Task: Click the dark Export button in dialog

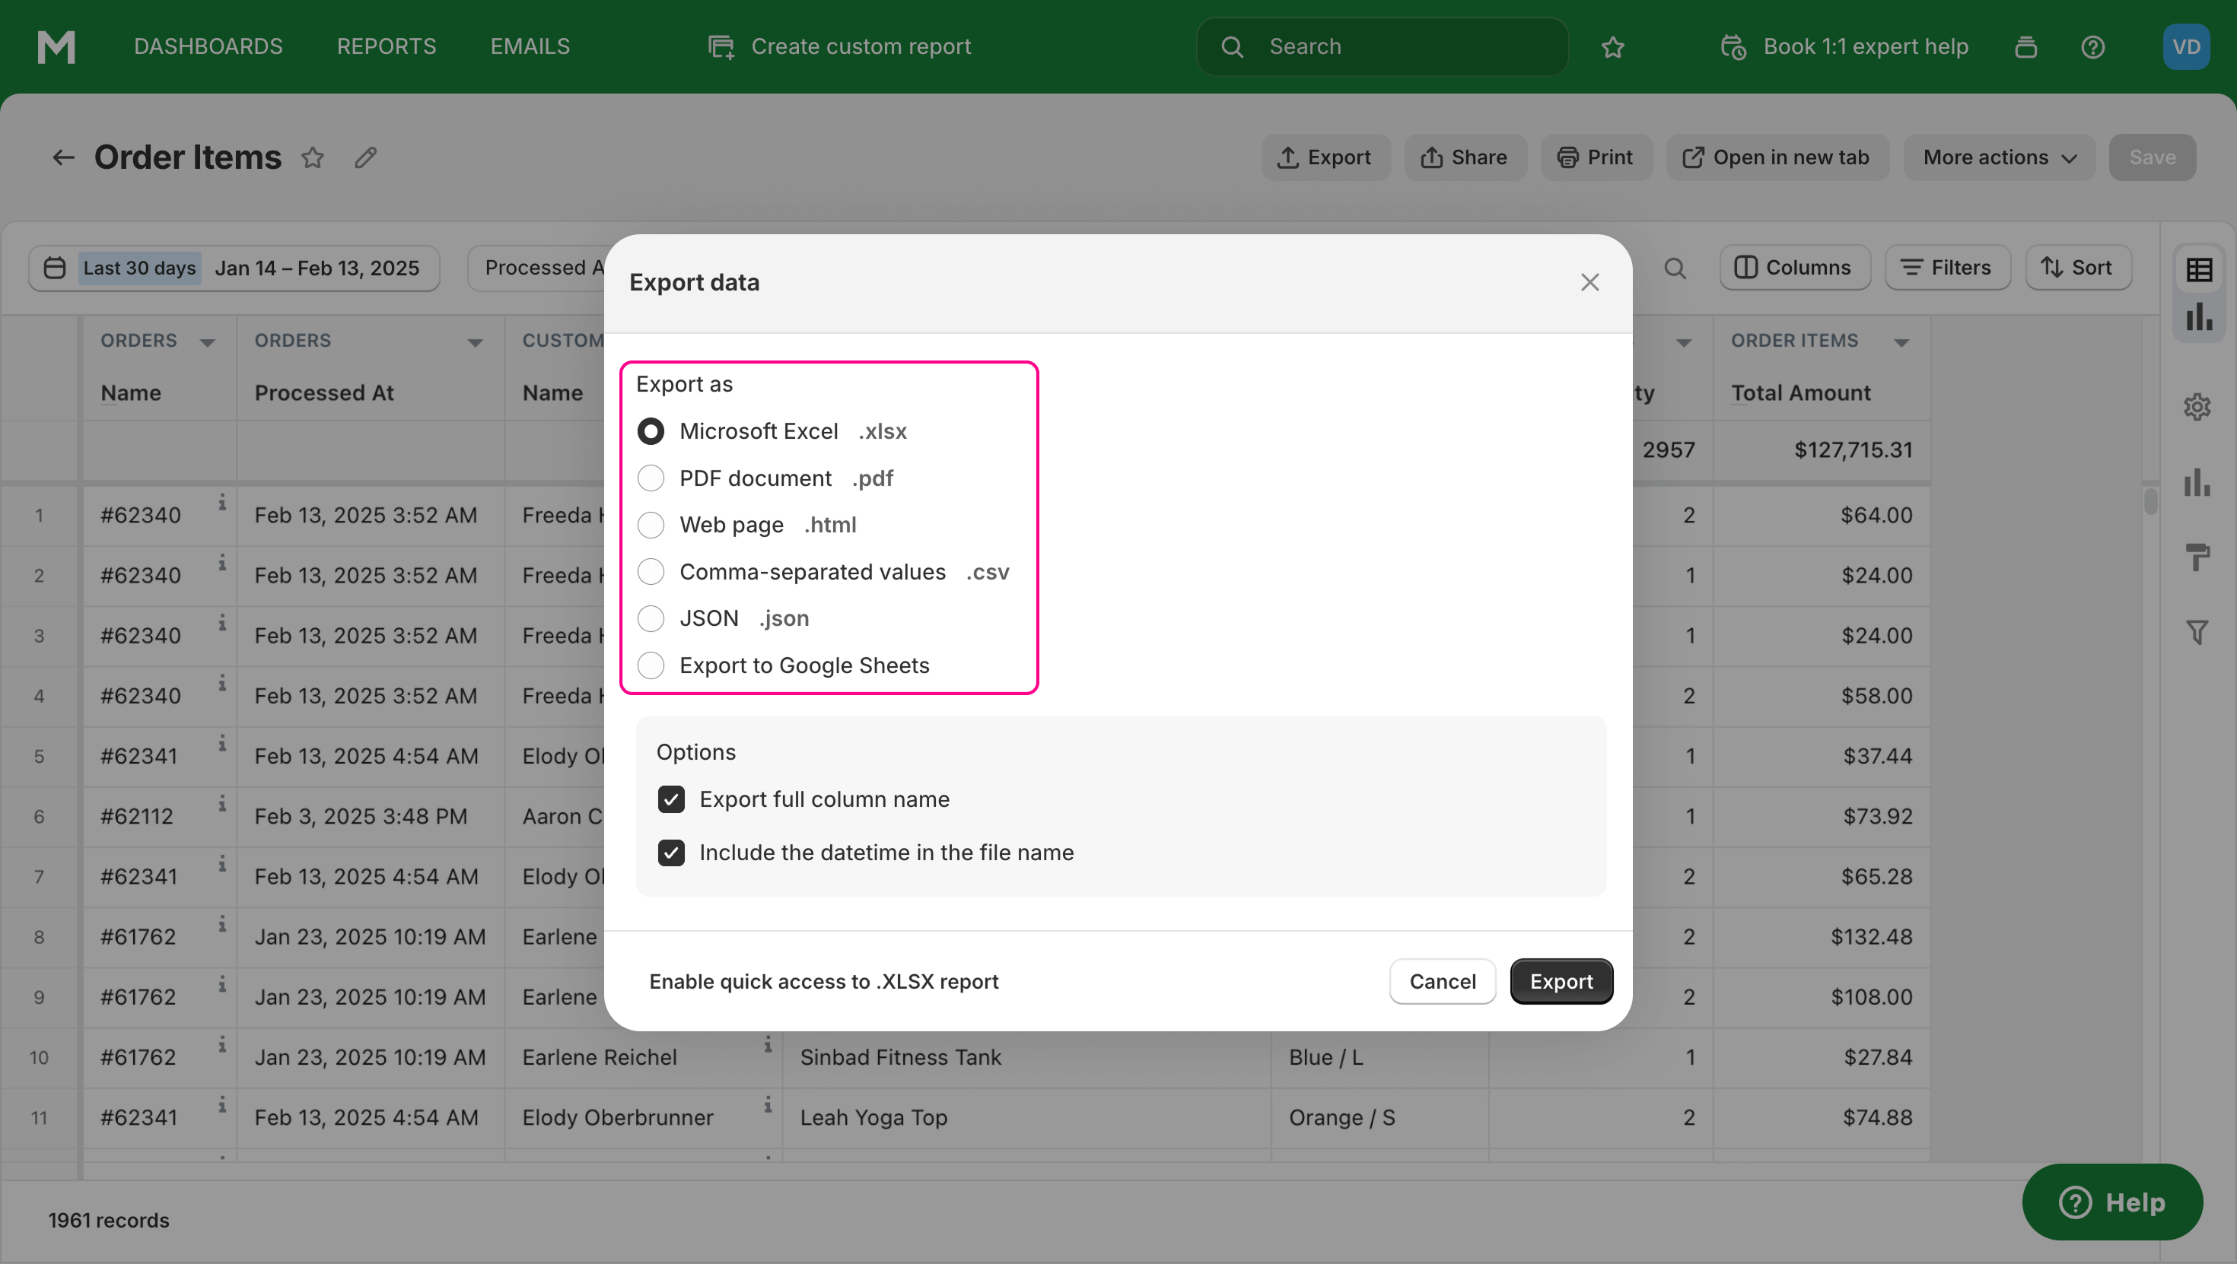Action: tap(1561, 981)
